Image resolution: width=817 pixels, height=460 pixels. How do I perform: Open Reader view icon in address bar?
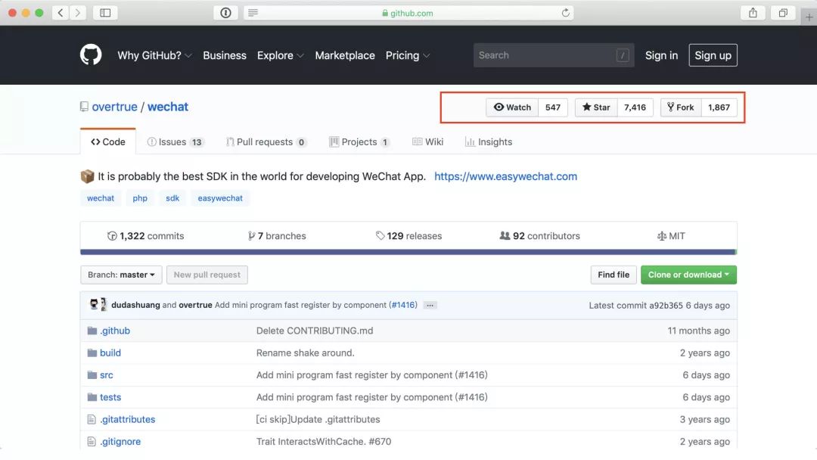point(253,13)
